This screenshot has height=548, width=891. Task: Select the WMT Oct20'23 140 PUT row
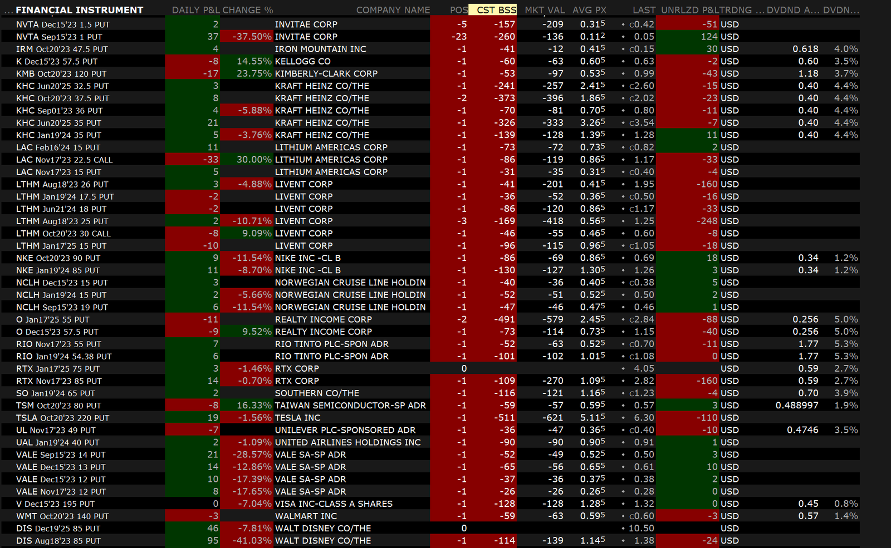coord(62,516)
